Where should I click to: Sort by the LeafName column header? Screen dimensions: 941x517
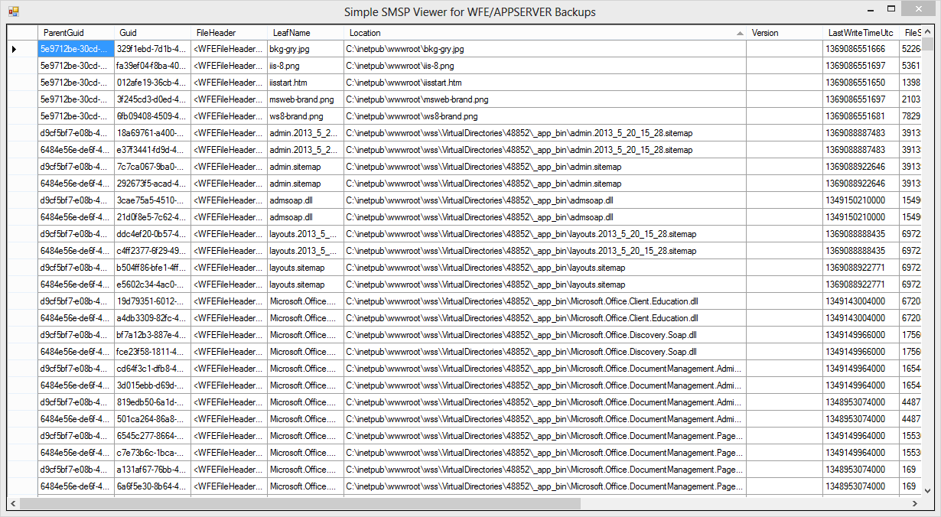[x=305, y=33]
